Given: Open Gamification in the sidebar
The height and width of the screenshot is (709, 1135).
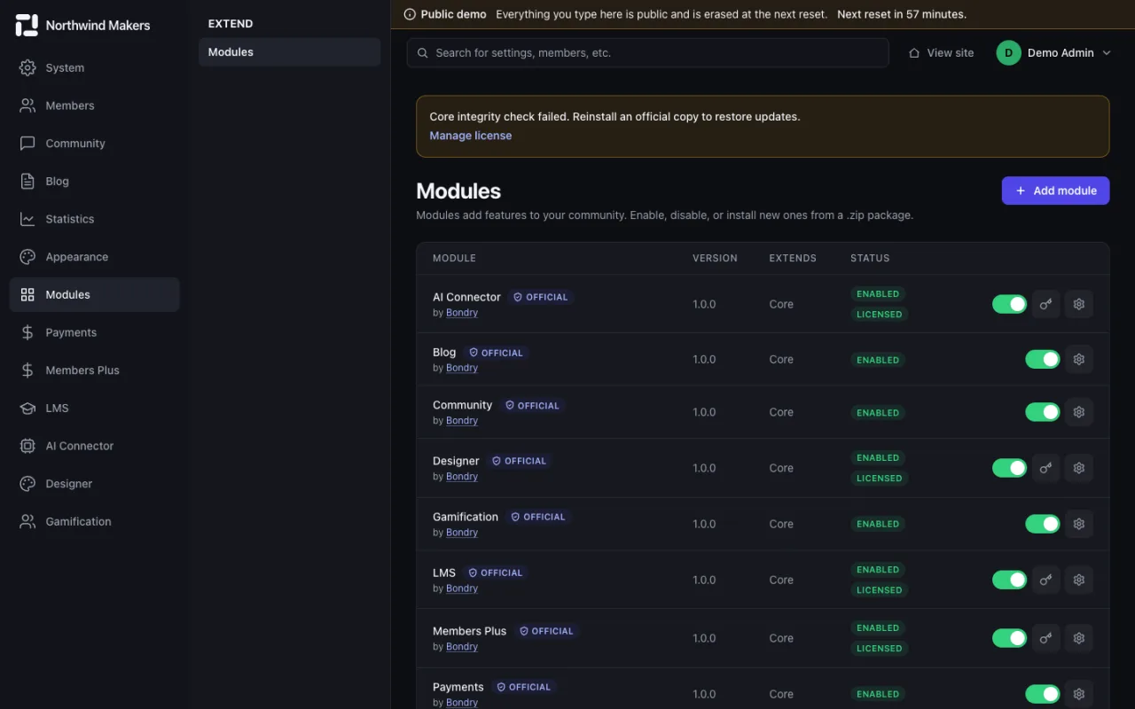Looking at the screenshot, I should [x=94, y=521].
